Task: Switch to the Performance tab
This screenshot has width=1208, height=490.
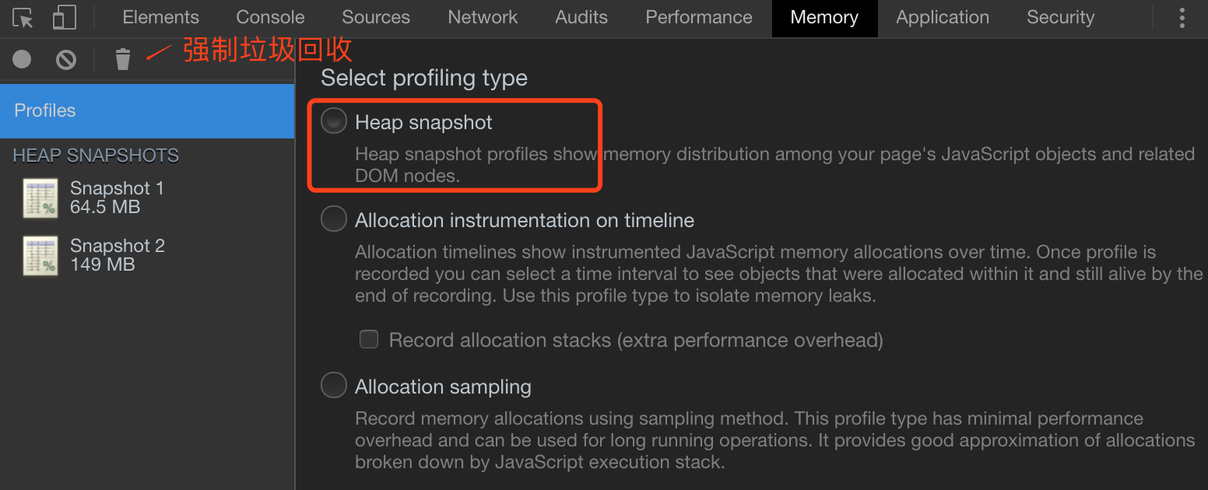Action: pyautogui.click(x=699, y=18)
